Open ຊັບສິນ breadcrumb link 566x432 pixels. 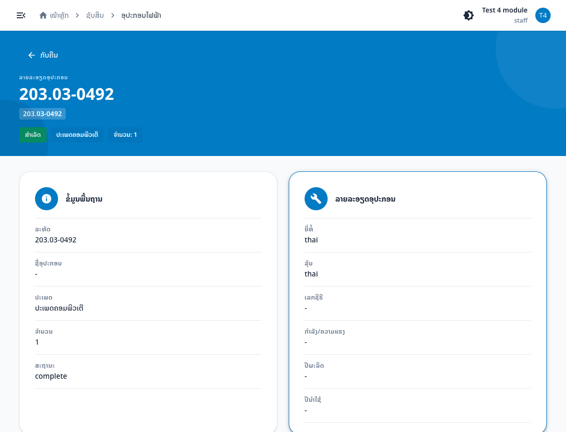95,15
